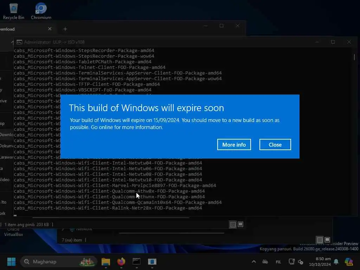Open File Explorer from the taskbar

(x=106, y=262)
